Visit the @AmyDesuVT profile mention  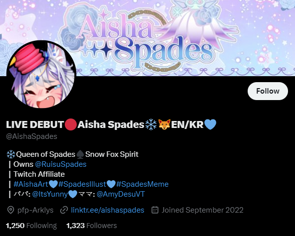(x=121, y=194)
